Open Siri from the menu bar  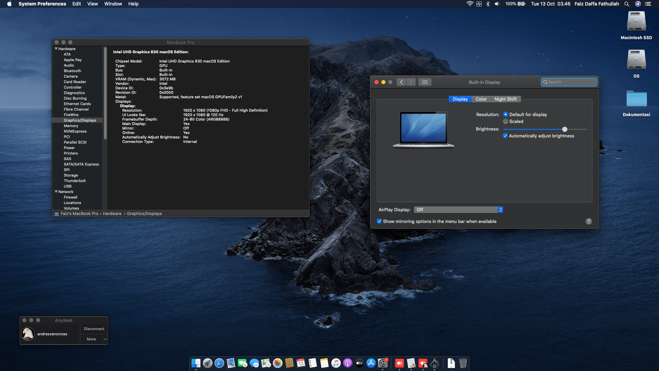(638, 4)
